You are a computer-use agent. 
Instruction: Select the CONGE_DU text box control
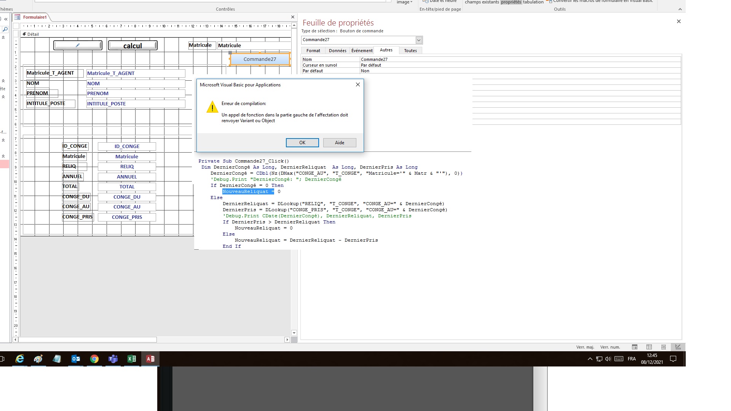point(127,197)
